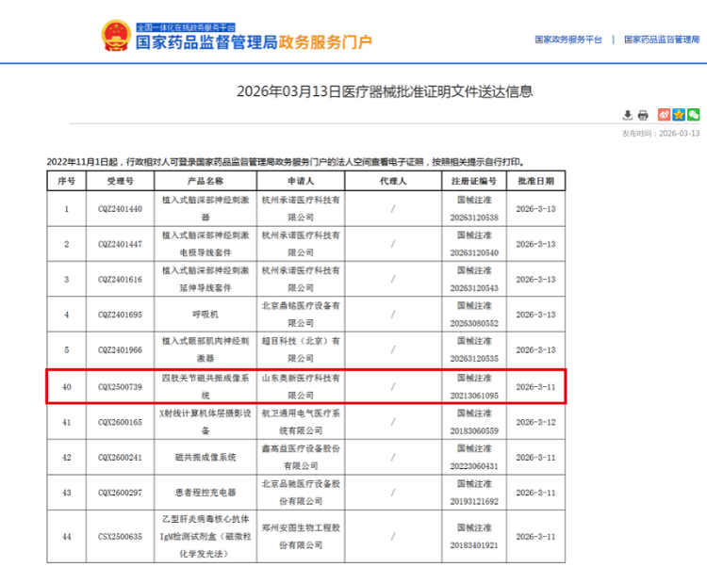
Task: Click the download icon above the publish date
Action: click(629, 115)
